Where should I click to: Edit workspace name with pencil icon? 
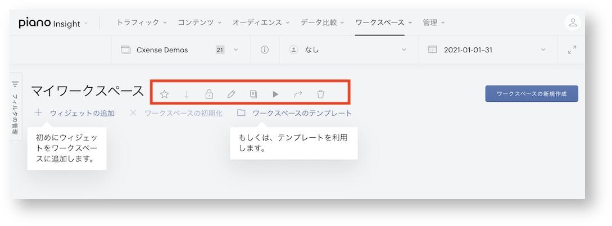pyautogui.click(x=231, y=94)
